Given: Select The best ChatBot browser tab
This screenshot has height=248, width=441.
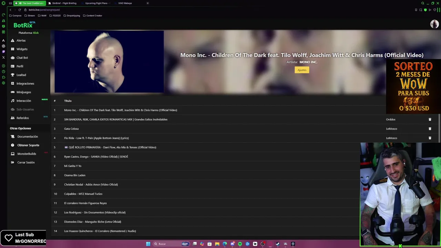Looking at the screenshot, I should [x=30, y=3].
